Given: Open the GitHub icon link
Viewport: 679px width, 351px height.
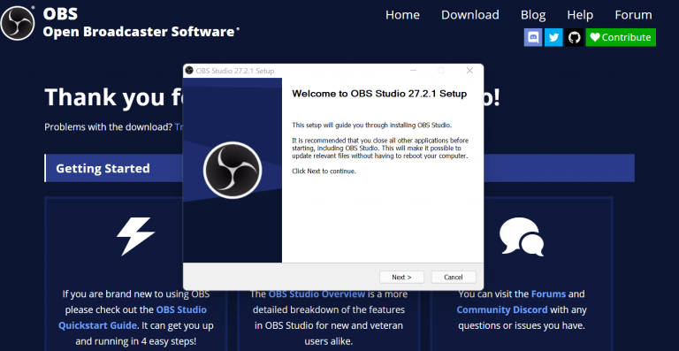Looking at the screenshot, I should (x=574, y=37).
